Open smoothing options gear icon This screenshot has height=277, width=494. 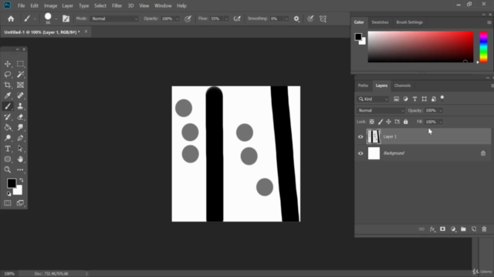tap(296, 18)
